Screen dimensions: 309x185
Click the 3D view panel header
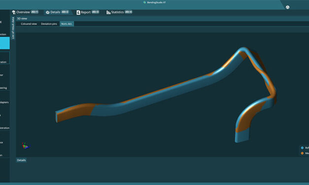coord(22,19)
